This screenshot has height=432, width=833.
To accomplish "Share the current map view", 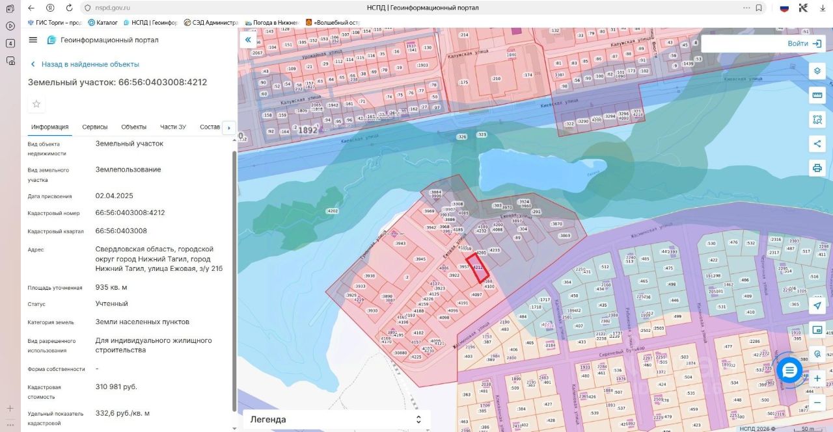I will pyautogui.click(x=817, y=144).
